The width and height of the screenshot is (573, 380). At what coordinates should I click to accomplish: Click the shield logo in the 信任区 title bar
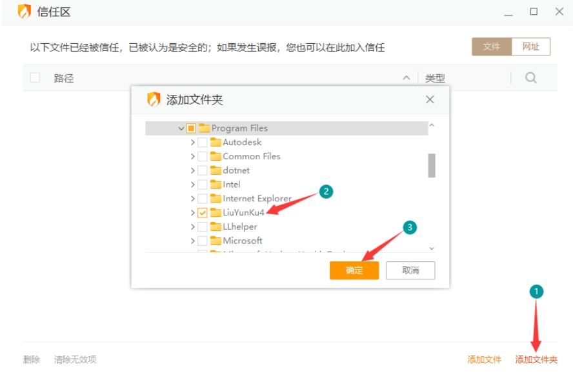24,12
